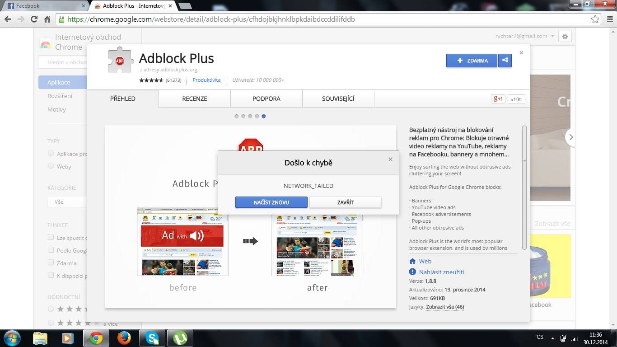This screenshot has width=617, height=347.
Task: Click the 'after' screenshot thumbnail
Action: point(317,241)
